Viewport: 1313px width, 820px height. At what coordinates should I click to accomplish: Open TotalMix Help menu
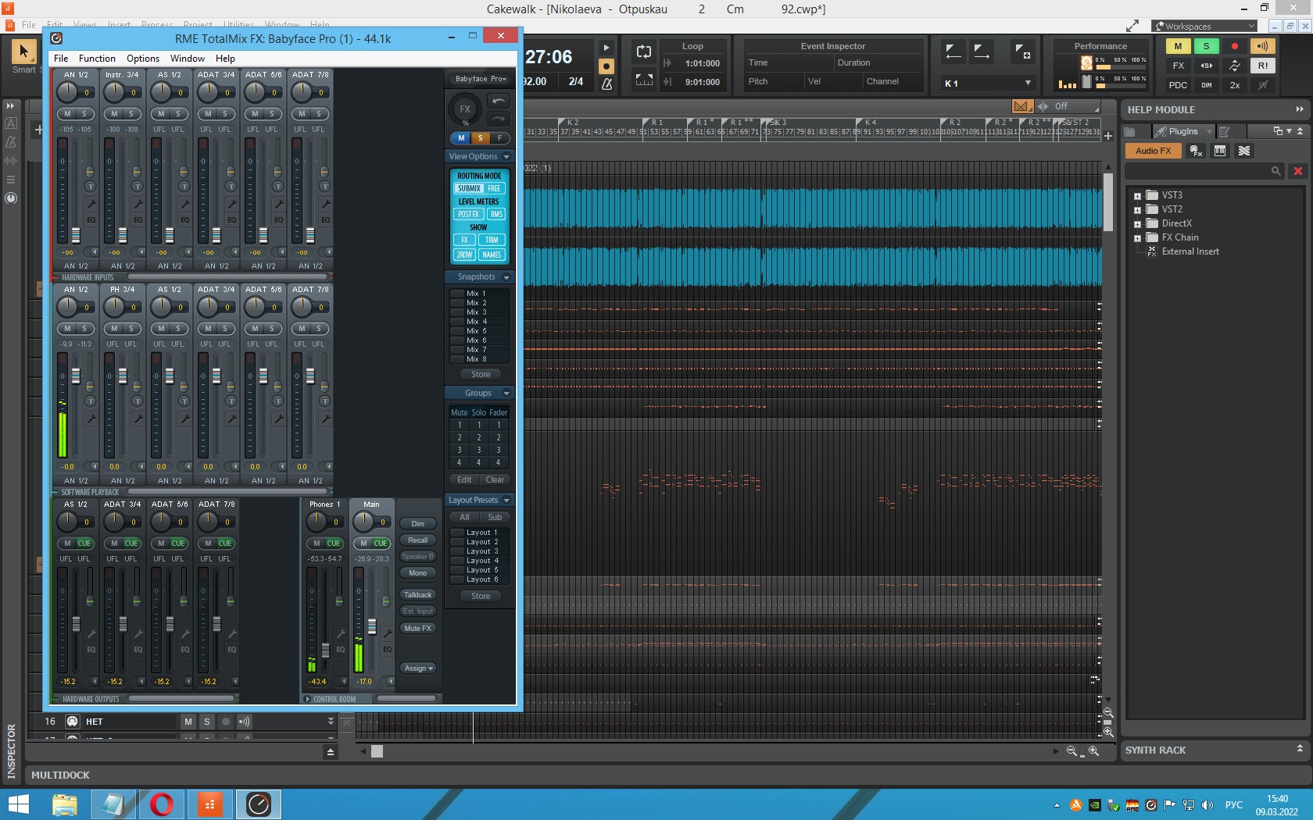point(225,59)
